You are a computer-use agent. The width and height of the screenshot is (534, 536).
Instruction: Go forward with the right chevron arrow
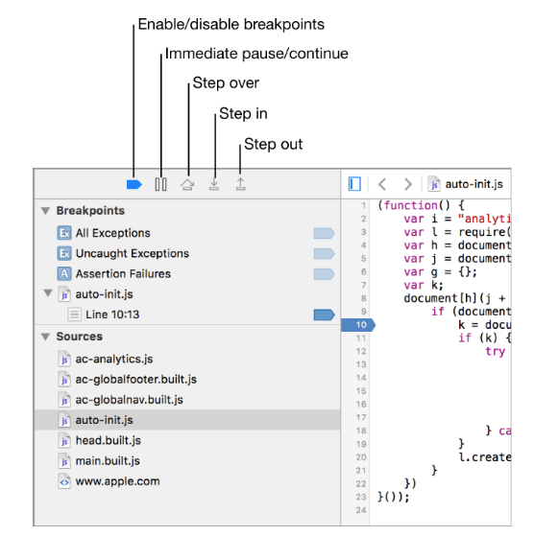[407, 184]
